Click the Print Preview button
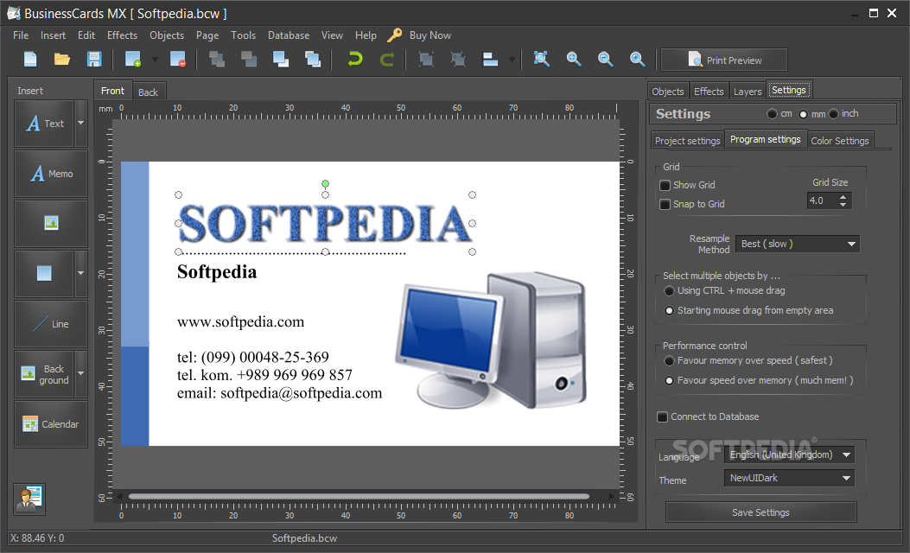 (724, 60)
